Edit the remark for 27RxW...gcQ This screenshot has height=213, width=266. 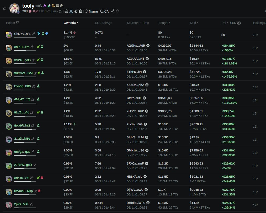tap(34, 165)
